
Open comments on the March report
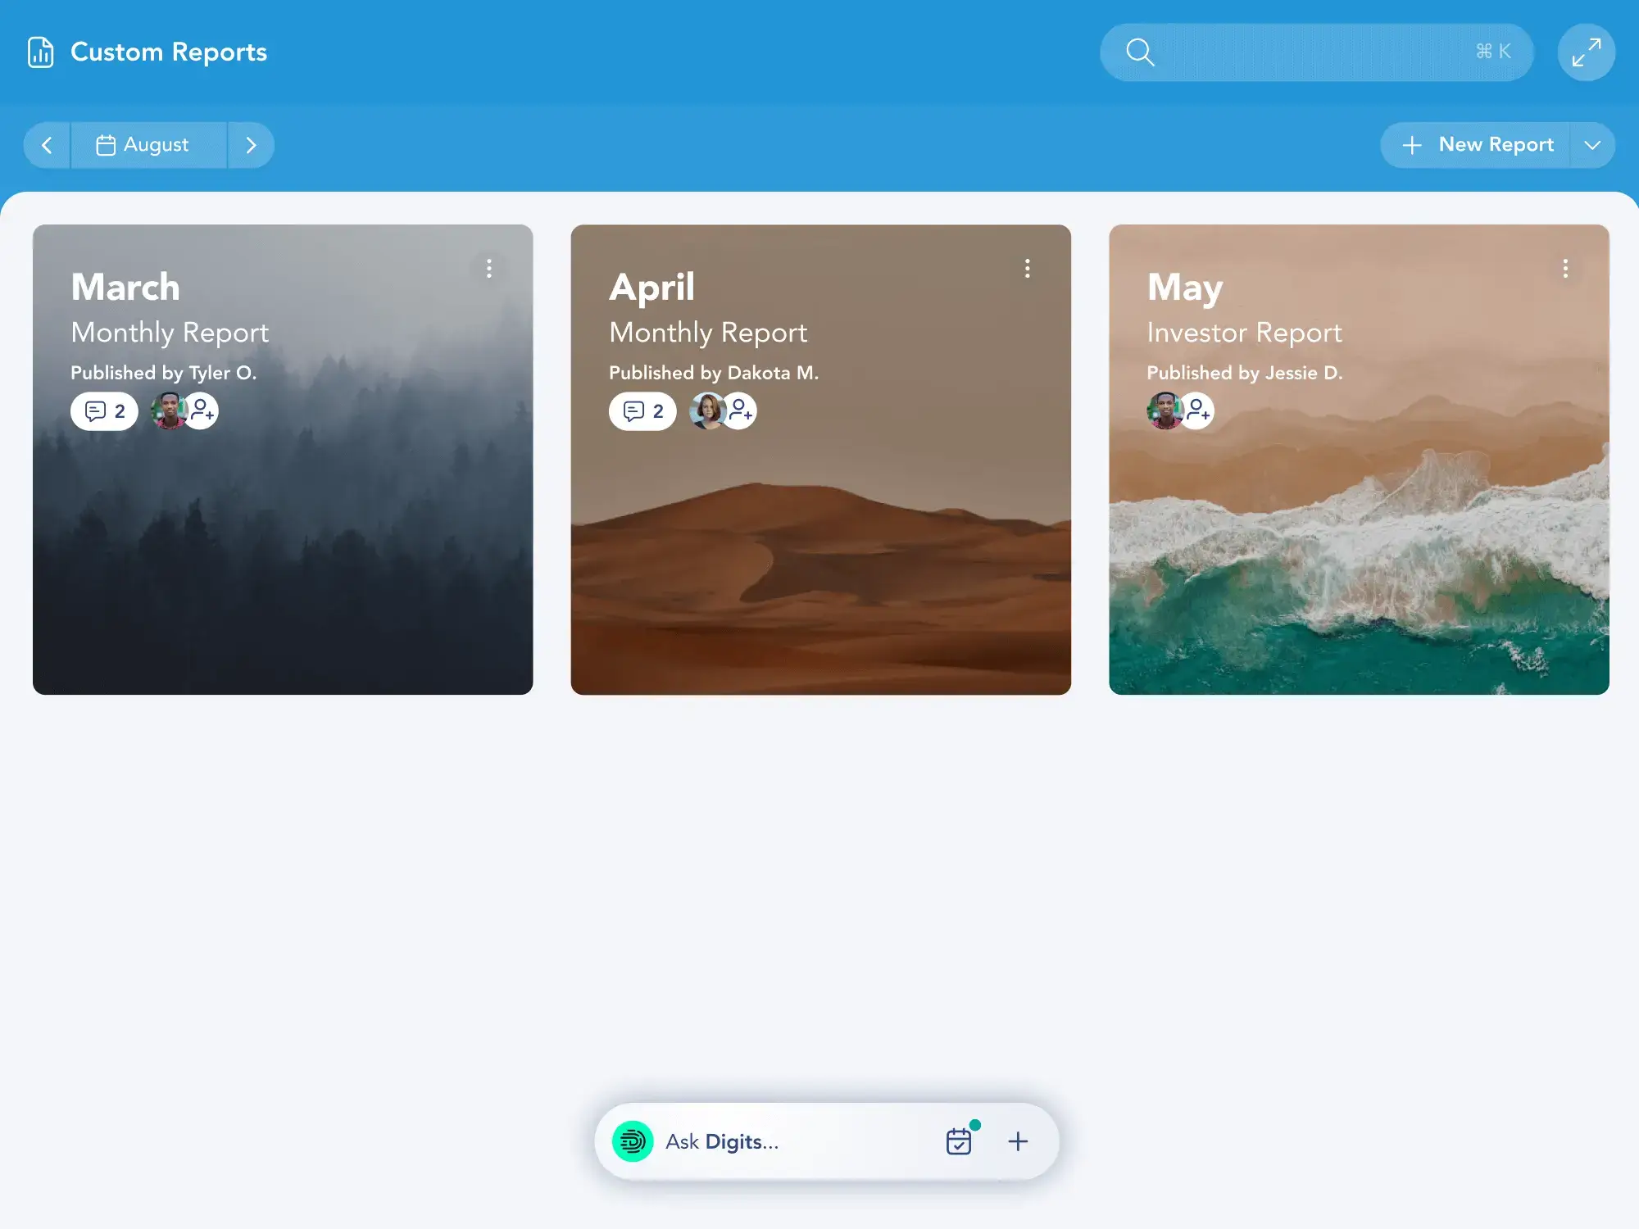[103, 410]
